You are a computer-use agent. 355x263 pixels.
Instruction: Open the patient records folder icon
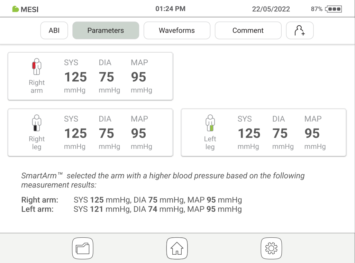83,248
